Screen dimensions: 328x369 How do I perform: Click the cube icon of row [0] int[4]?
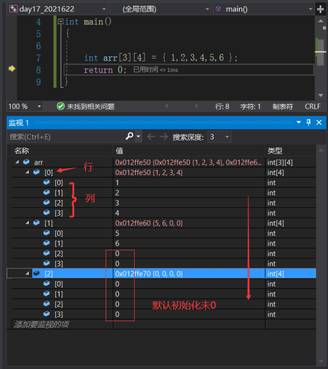coord(36,172)
